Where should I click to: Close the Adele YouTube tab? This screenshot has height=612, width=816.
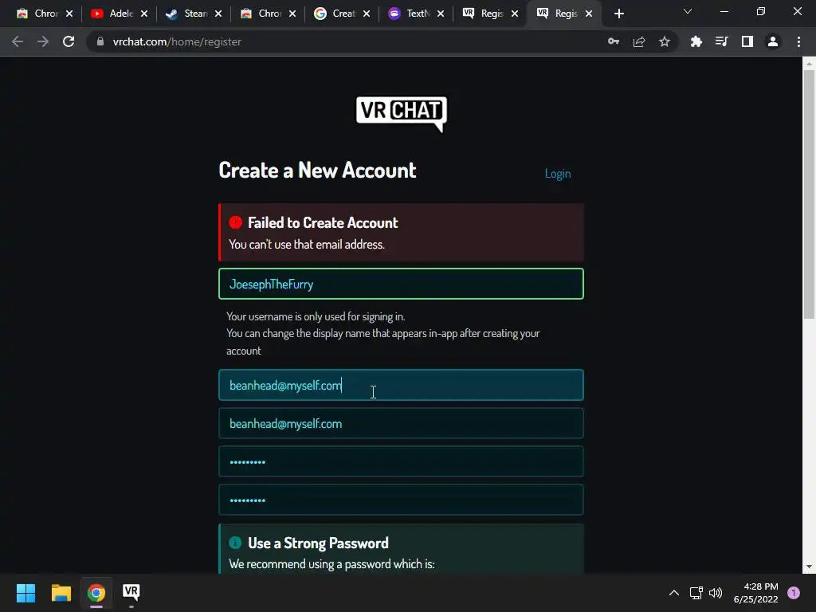[144, 14]
